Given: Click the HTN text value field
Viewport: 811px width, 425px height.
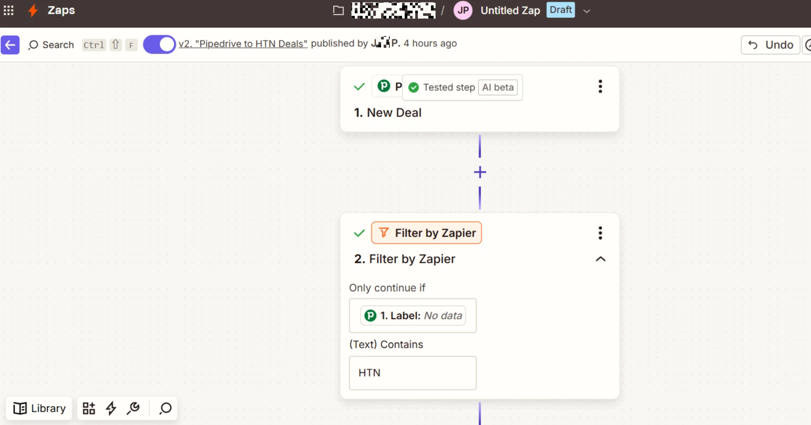Looking at the screenshot, I should [x=413, y=373].
